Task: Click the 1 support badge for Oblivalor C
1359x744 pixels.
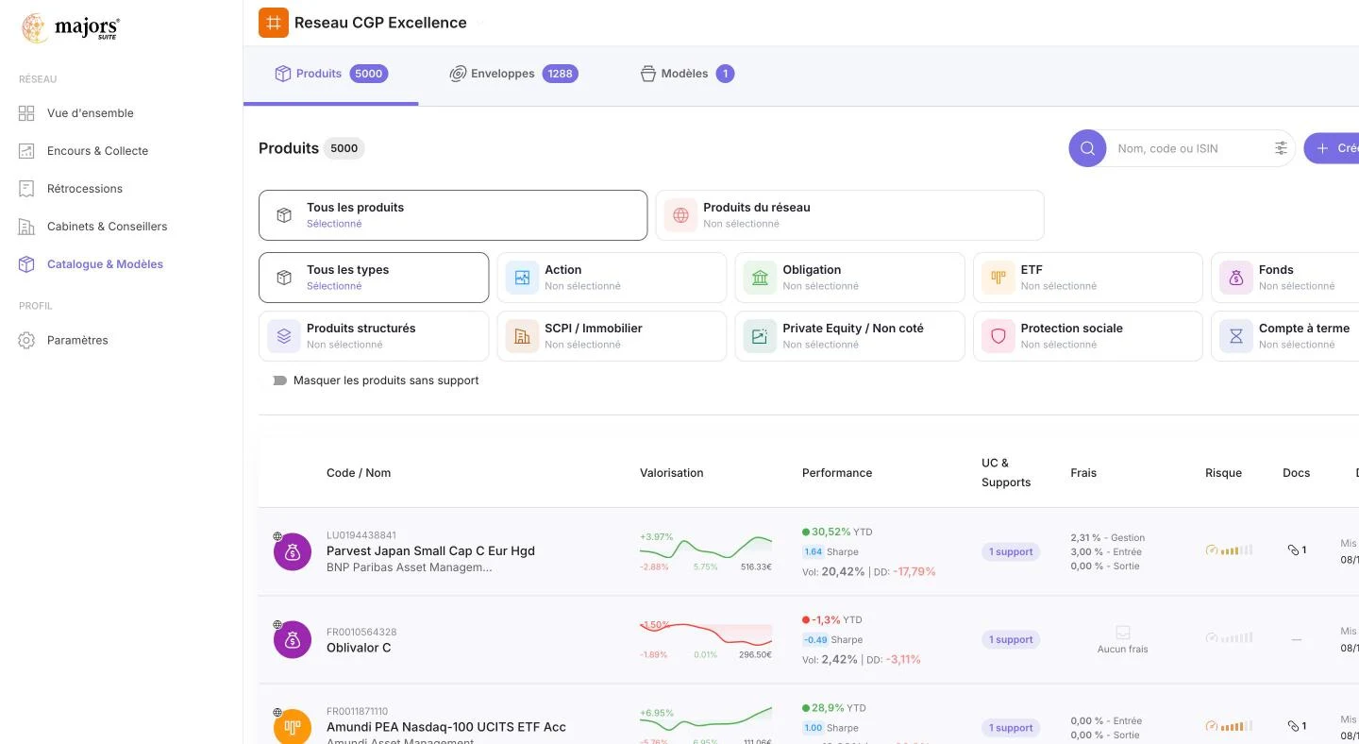Action: (1011, 639)
